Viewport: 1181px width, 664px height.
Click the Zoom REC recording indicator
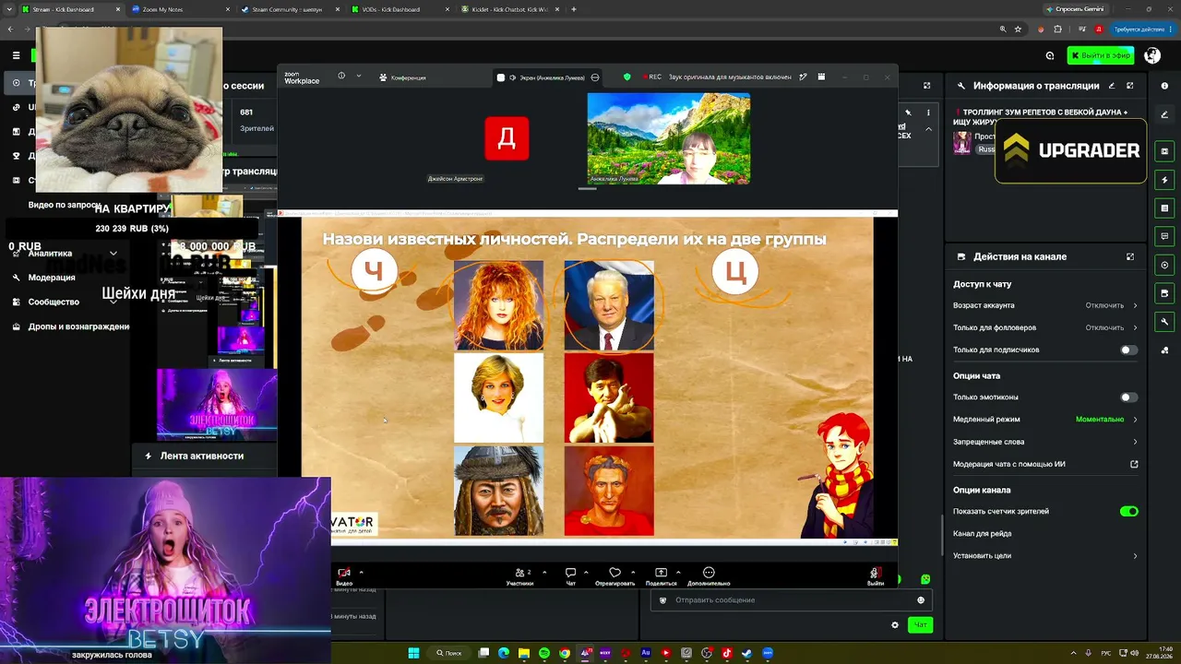650,77
